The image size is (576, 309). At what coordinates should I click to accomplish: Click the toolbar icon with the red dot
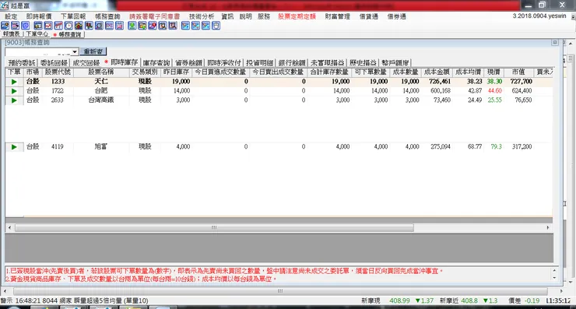[153, 26]
